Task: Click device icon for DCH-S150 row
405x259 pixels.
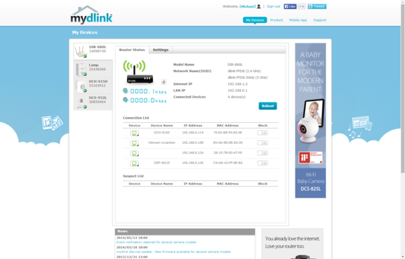Action: pyautogui.click(x=134, y=133)
